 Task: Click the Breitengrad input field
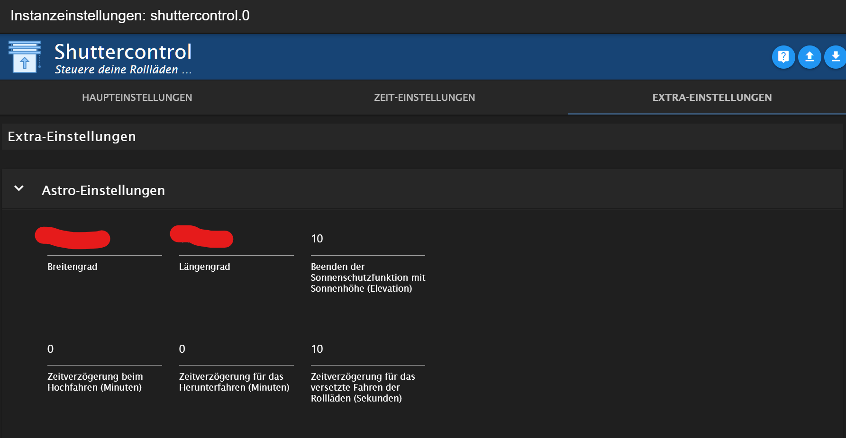click(105, 239)
